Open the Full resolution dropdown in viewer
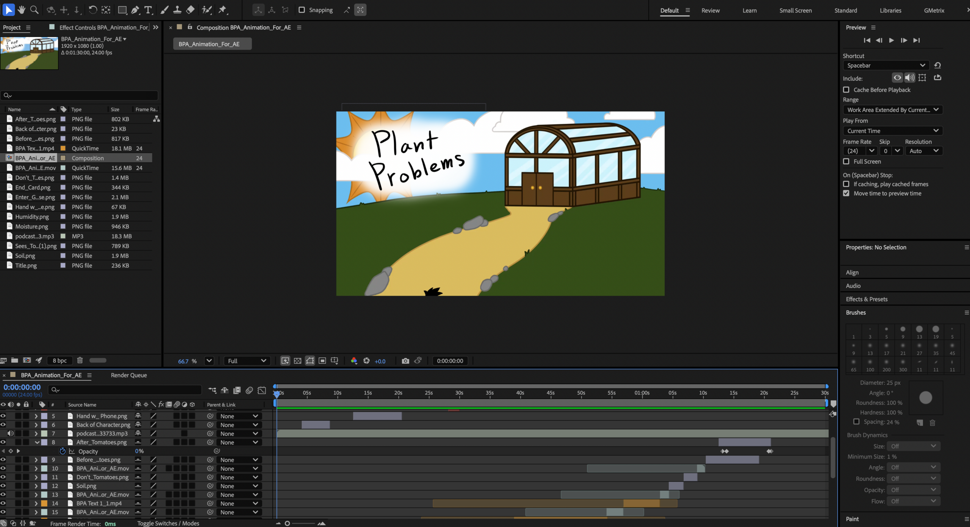This screenshot has width=970, height=527. [247, 361]
